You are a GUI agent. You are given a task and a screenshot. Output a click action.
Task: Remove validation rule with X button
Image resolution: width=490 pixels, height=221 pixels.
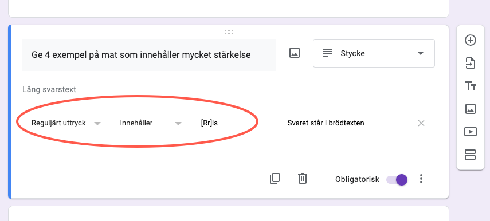coord(421,123)
